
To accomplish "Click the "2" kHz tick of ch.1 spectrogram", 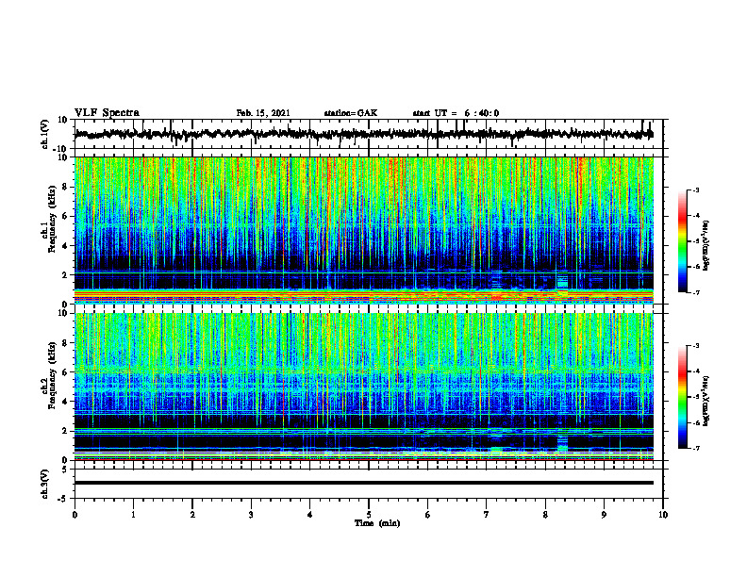I will pos(65,275).
